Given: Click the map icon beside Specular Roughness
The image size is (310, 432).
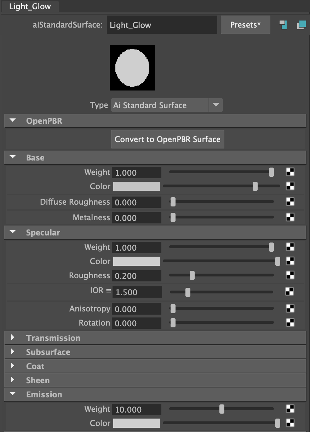Looking at the screenshot, I should (x=290, y=275).
